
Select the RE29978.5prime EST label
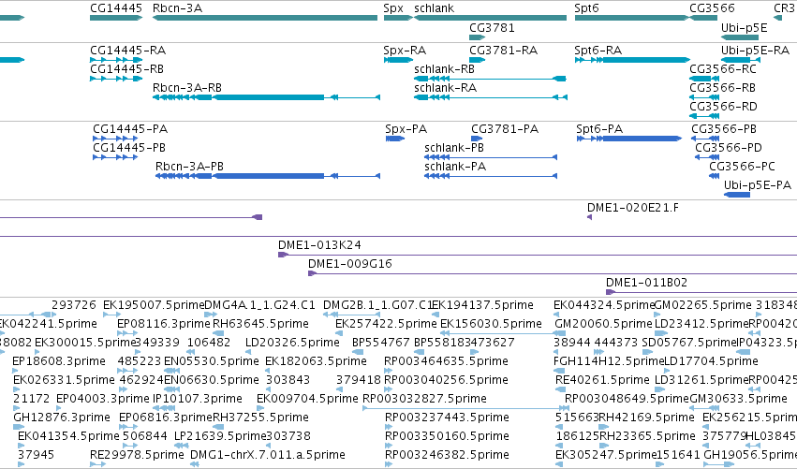pyautogui.click(x=137, y=456)
